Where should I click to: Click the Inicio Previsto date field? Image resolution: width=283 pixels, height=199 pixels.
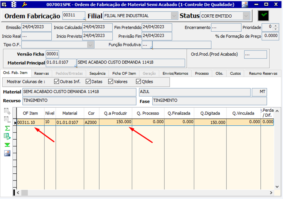click(97, 36)
